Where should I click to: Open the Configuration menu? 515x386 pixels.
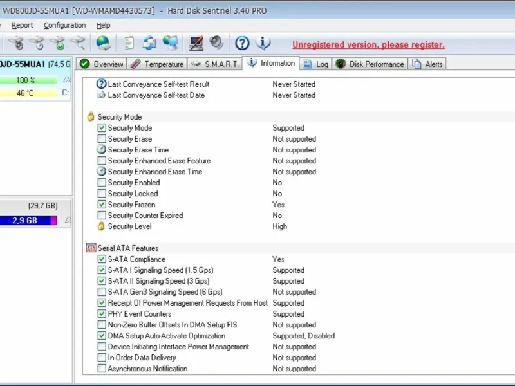pos(65,25)
